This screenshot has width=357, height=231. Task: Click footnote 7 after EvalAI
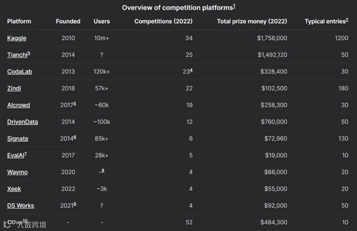[x=25, y=154]
